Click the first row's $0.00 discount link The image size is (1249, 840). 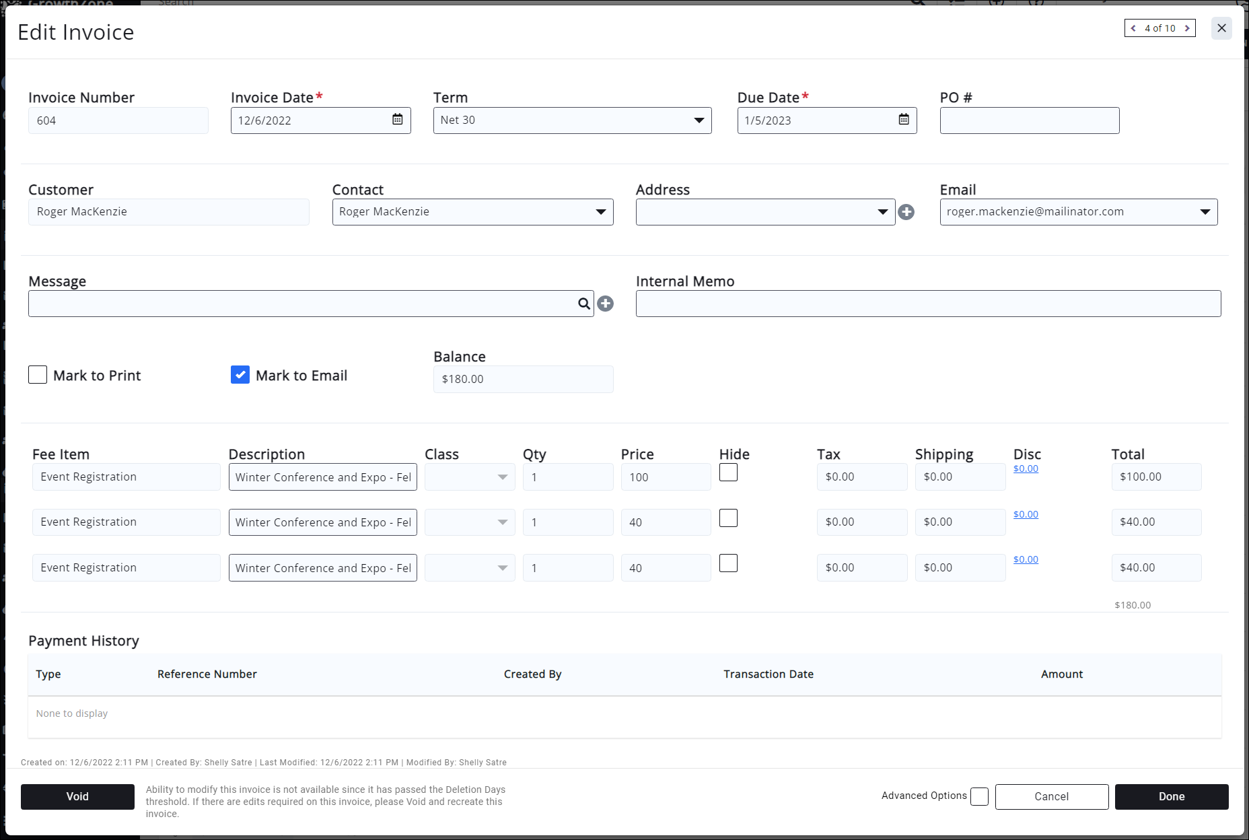[x=1026, y=468]
